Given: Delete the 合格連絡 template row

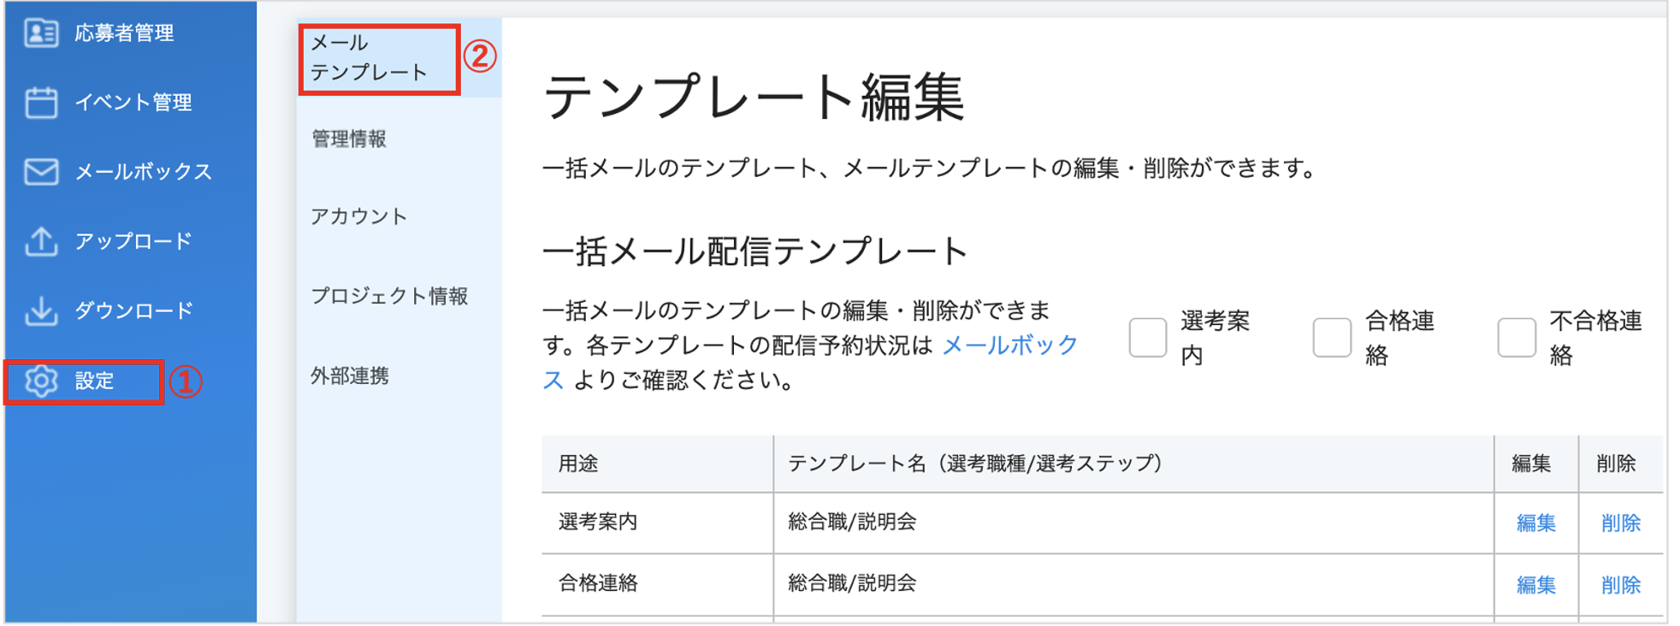Looking at the screenshot, I should 1620,585.
